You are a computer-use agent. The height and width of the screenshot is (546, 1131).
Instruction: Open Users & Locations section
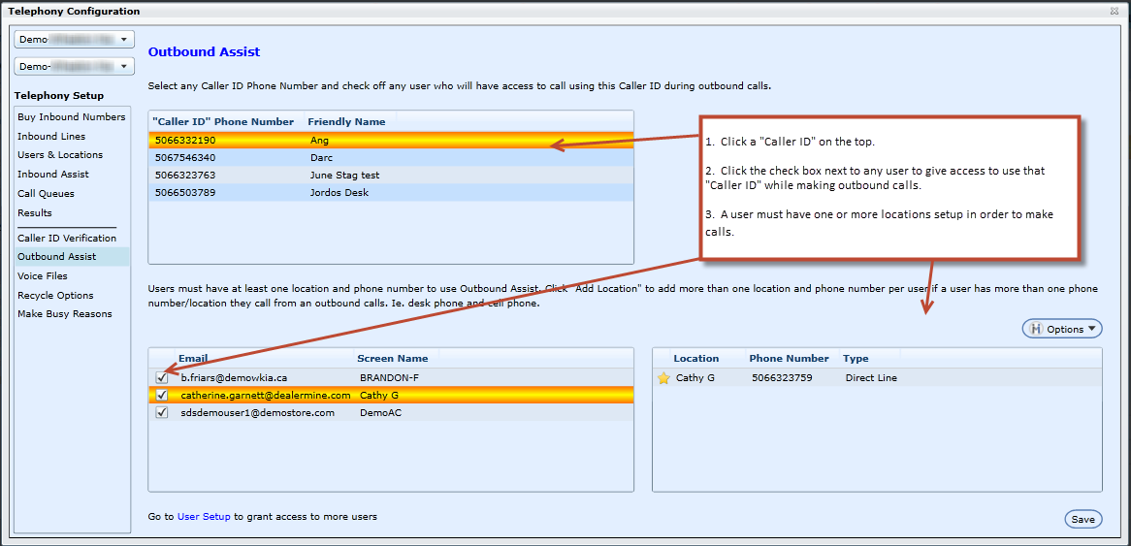point(60,155)
